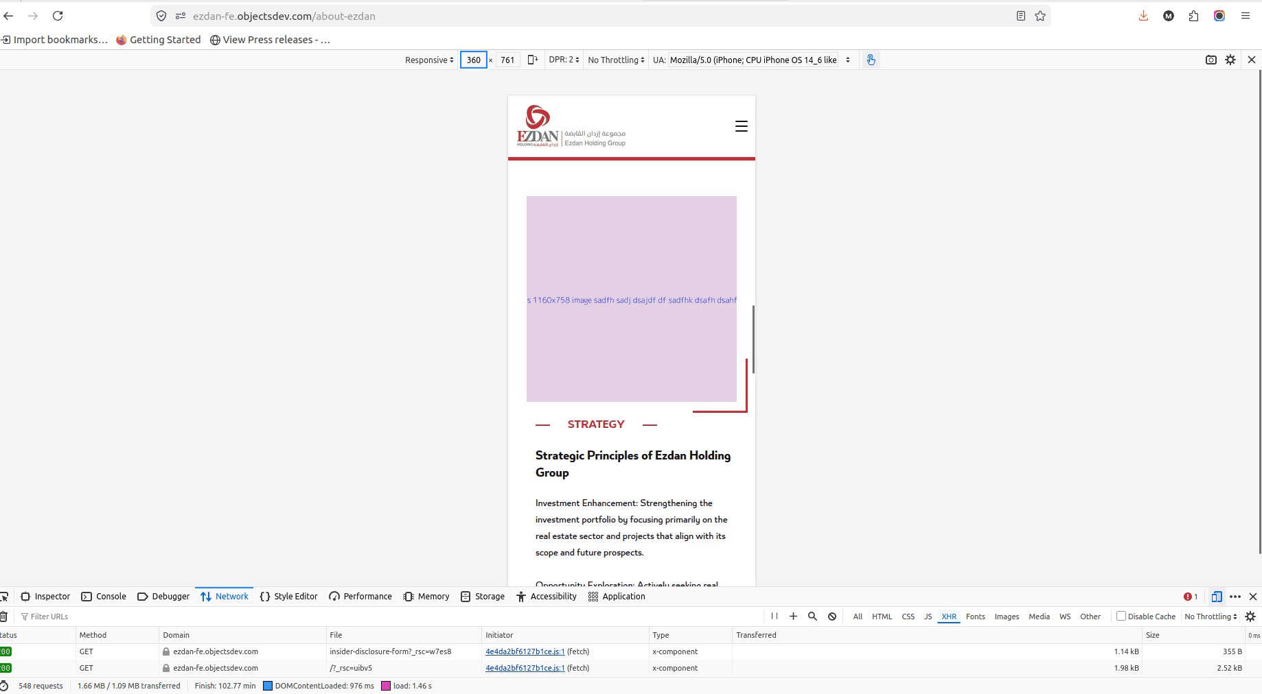Image resolution: width=1262 pixels, height=694 pixels.
Task: Open the user agent preset dropdown arrow
Action: click(848, 60)
